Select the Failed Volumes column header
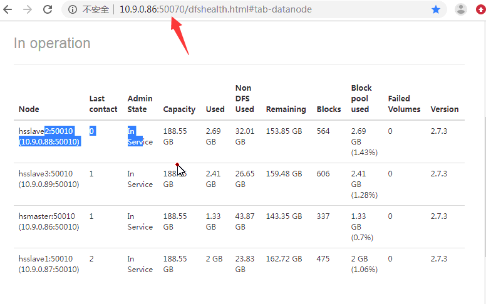Screen dimensions: 486x304 403,104
